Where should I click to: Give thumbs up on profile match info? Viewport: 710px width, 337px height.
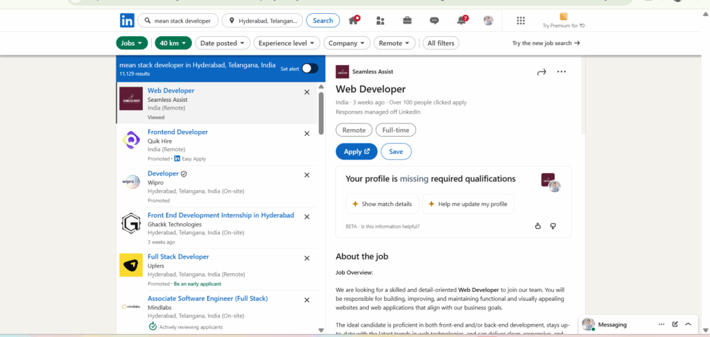click(x=538, y=226)
